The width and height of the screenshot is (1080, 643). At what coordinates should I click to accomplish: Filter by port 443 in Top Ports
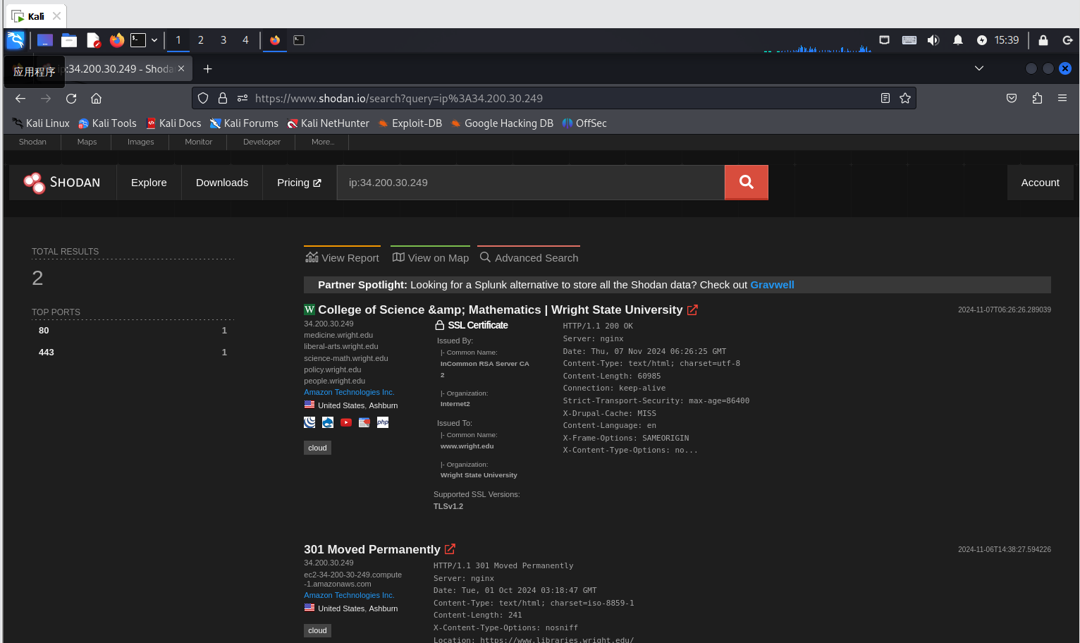[x=133, y=353]
